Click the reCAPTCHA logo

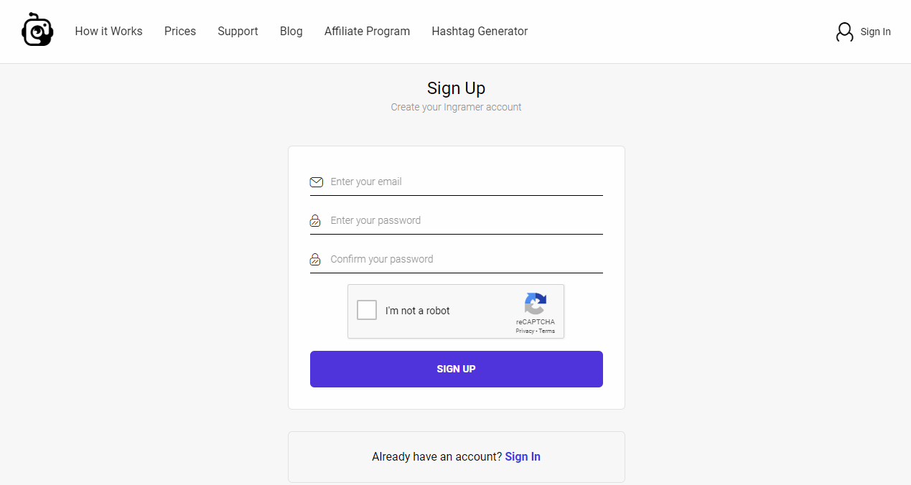pos(535,303)
